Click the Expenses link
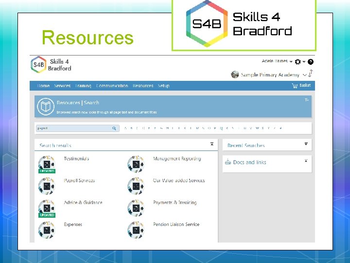This screenshot has width=350, height=263. point(73,225)
